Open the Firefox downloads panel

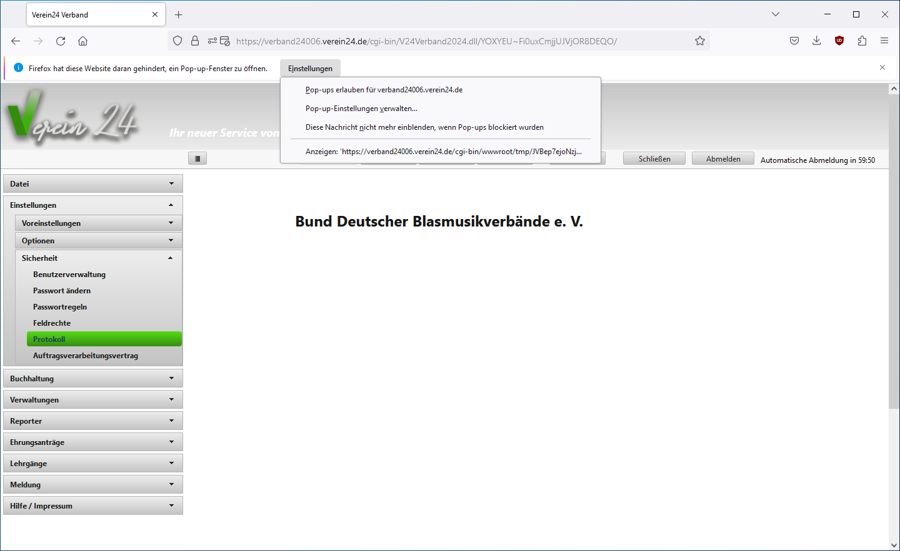tap(816, 41)
